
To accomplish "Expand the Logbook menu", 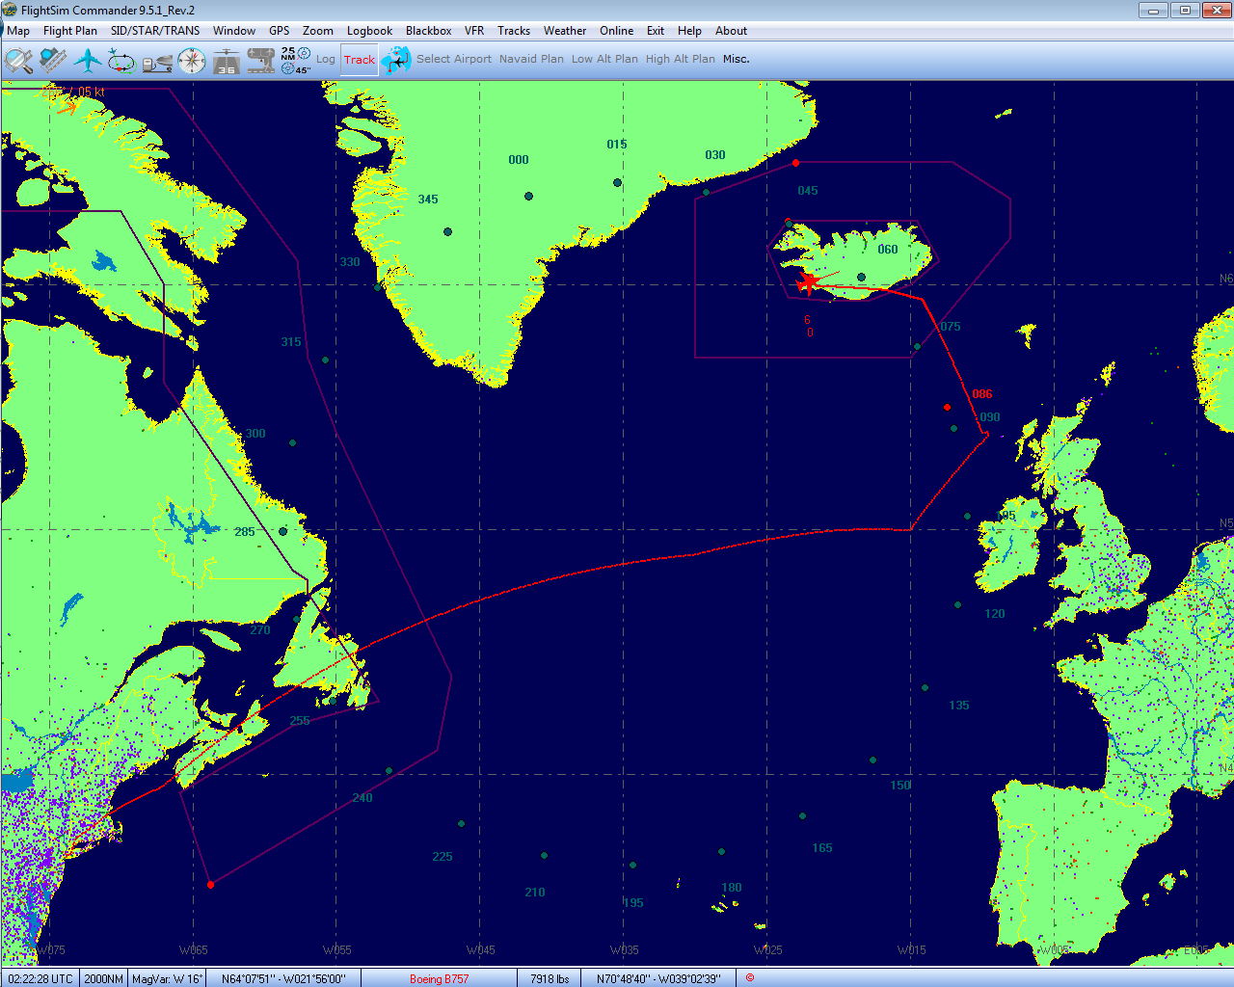I will pyautogui.click(x=369, y=31).
